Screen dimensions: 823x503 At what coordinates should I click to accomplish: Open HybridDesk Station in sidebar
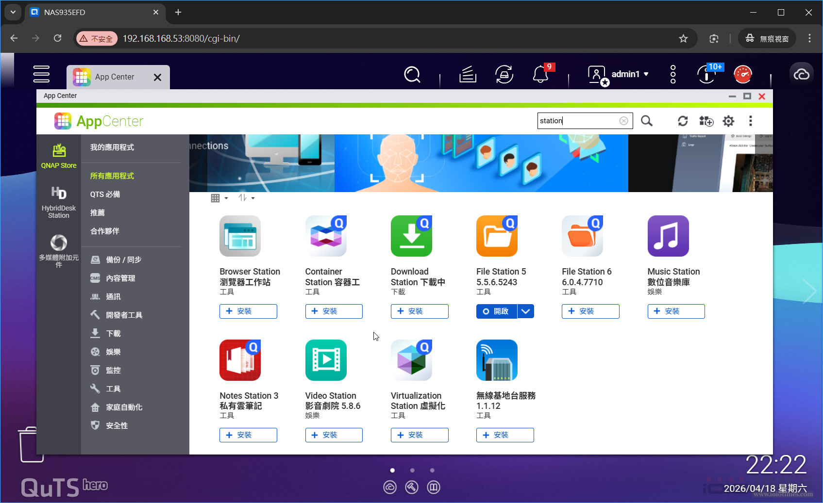[59, 202]
